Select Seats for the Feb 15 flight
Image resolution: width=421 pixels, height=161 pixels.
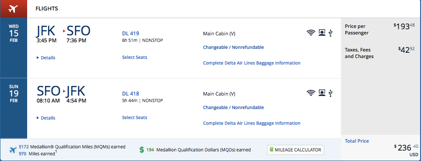click(134, 57)
